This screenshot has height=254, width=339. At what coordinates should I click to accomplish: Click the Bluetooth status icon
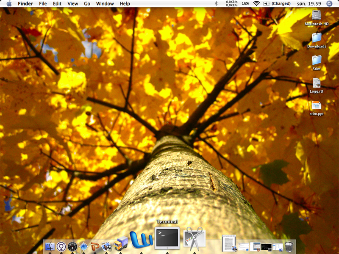pyautogui.click(x=216, y=3)
